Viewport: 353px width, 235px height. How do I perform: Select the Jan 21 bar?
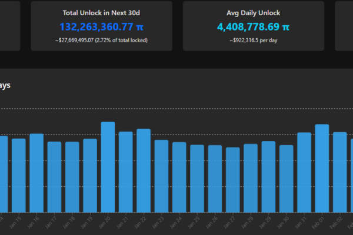[x=125, y=172]
